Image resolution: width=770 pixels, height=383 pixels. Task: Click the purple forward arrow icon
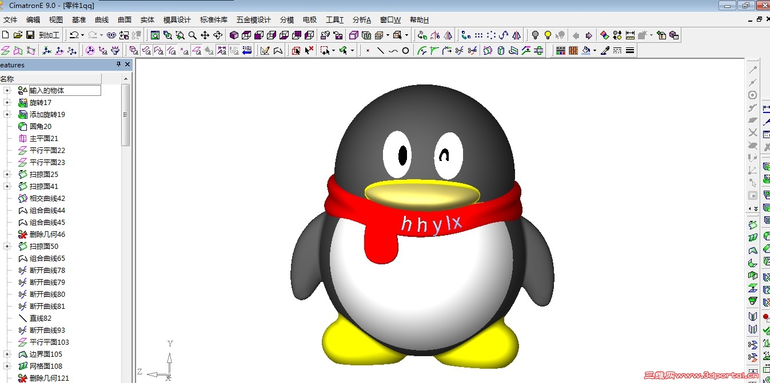[589, 35]
